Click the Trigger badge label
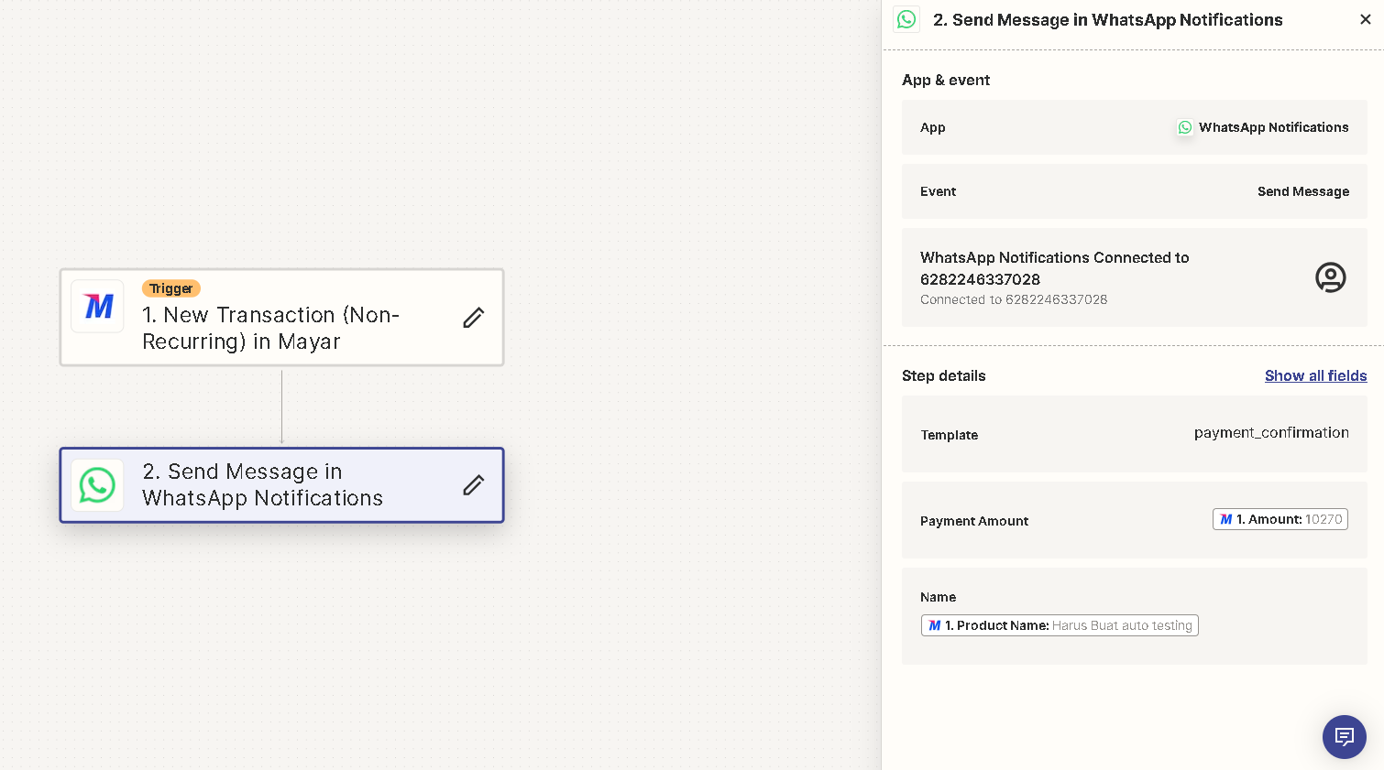Image resolution: width=1384 pixels, height=770 pixels. pos(171,288)
